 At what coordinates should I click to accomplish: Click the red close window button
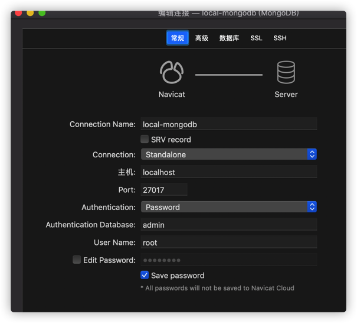click(18, 13)
